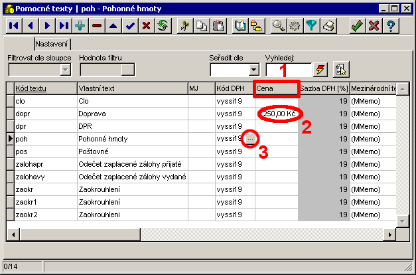Click the Cena column header
Image resolution: width=416 pixels, height=275 pixels.
[275, 88]
